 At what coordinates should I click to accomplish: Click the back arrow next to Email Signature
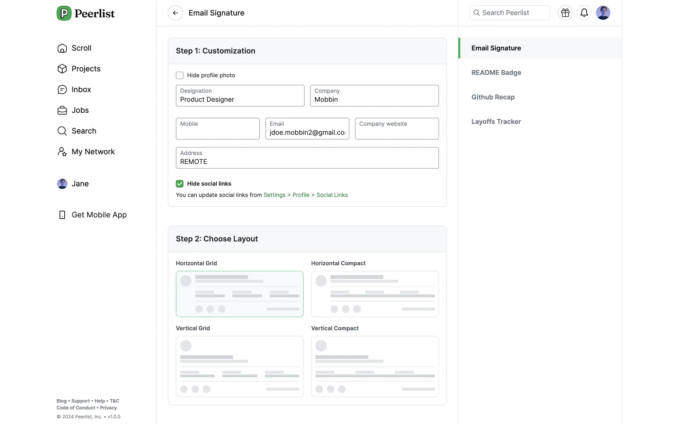pyautogui.click(x=175, y=13)
